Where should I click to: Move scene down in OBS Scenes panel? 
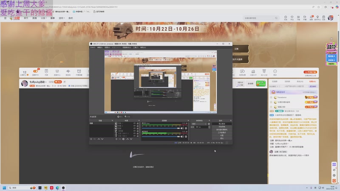coord(102,139)
